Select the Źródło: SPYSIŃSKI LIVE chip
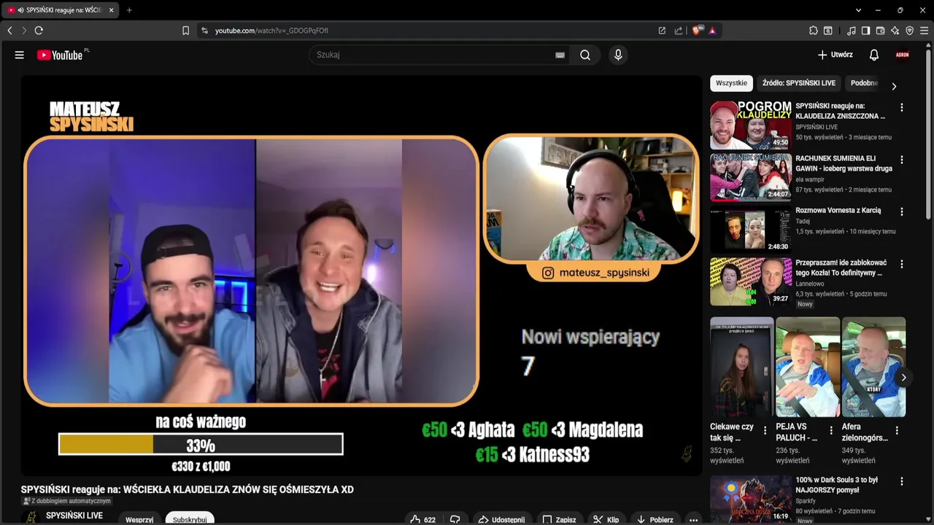This screenshot has width=934, height=525. tap(799, 83)
